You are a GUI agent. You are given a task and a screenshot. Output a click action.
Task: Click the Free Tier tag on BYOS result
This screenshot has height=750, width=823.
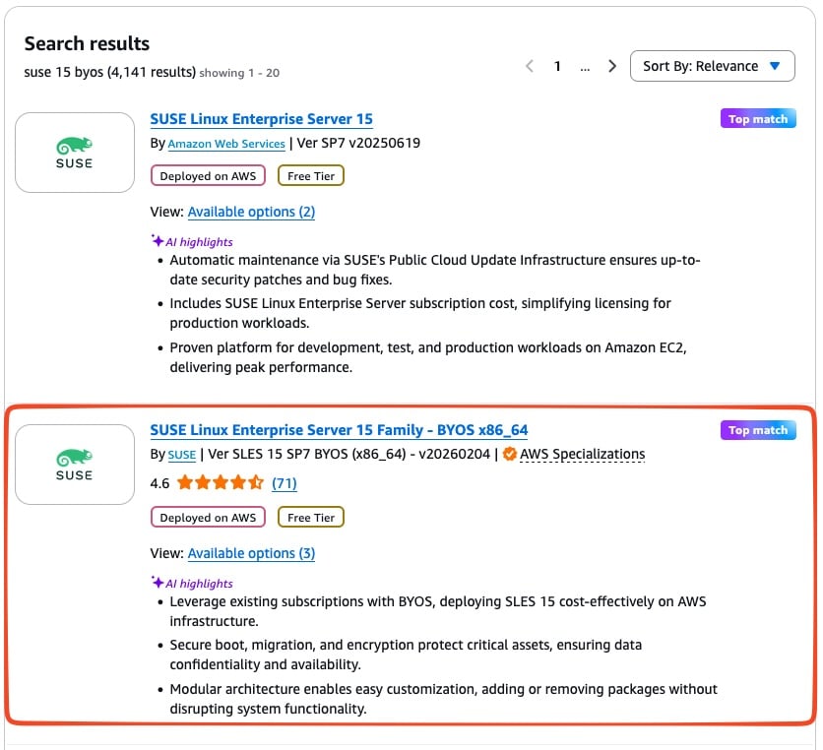click(x=311, y=518)
